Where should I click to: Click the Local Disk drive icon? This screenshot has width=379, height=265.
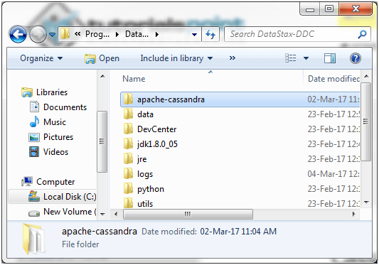[34, 196]
